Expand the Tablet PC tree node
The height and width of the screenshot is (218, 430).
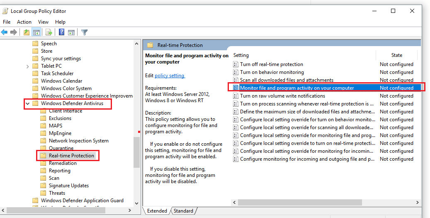pos(27,66)
